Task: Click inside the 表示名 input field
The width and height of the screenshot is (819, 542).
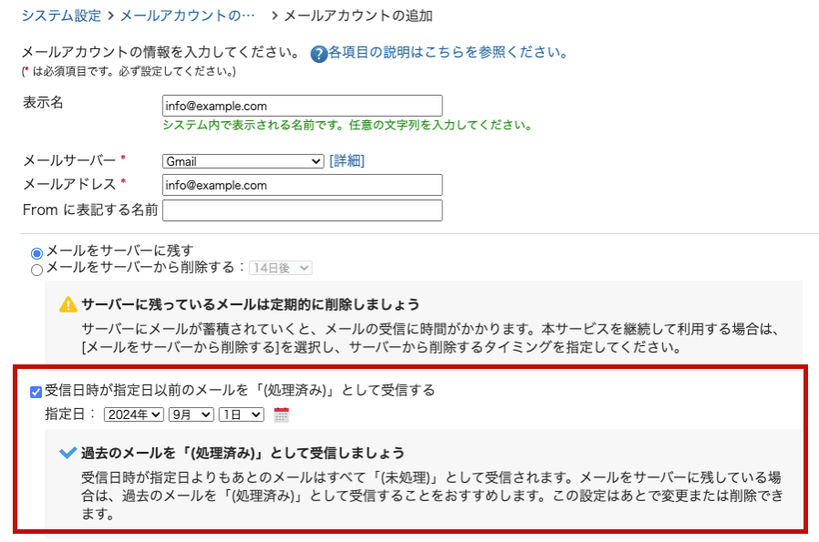Action: 301,105
